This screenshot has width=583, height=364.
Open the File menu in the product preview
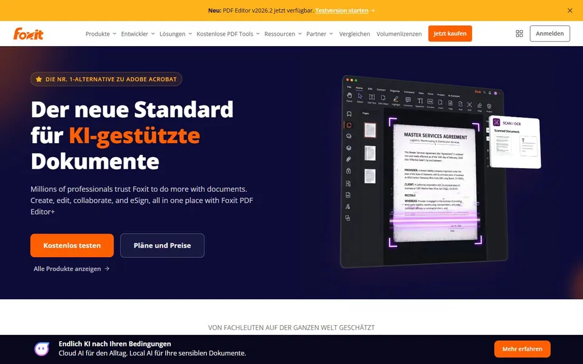click(x=349, y=87)
